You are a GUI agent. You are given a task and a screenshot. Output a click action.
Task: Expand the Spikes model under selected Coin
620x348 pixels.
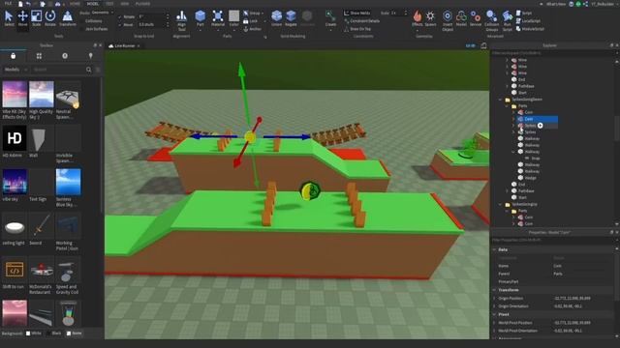tap(513, 126)
